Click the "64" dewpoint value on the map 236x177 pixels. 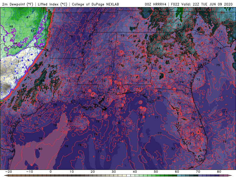click(x=158, y=48)
